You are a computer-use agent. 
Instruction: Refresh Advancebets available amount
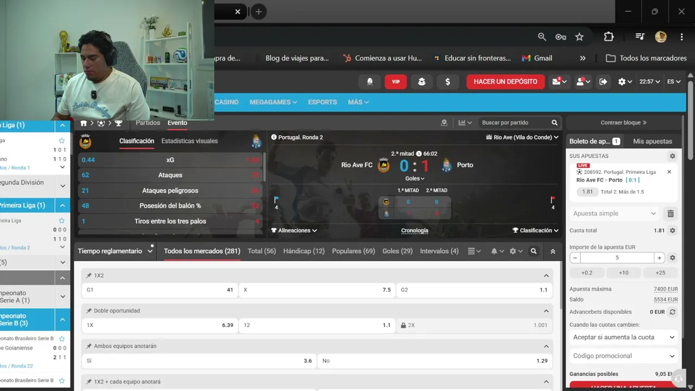pos(672,312)
